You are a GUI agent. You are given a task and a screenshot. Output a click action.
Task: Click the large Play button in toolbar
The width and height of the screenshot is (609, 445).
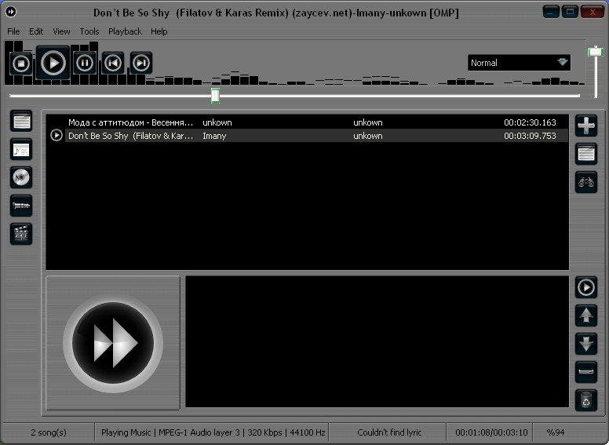coord(53,63)
